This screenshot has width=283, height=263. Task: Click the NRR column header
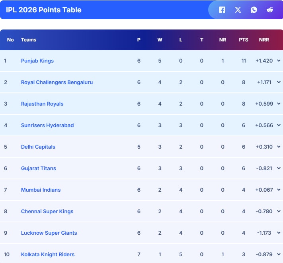[264, 40]
